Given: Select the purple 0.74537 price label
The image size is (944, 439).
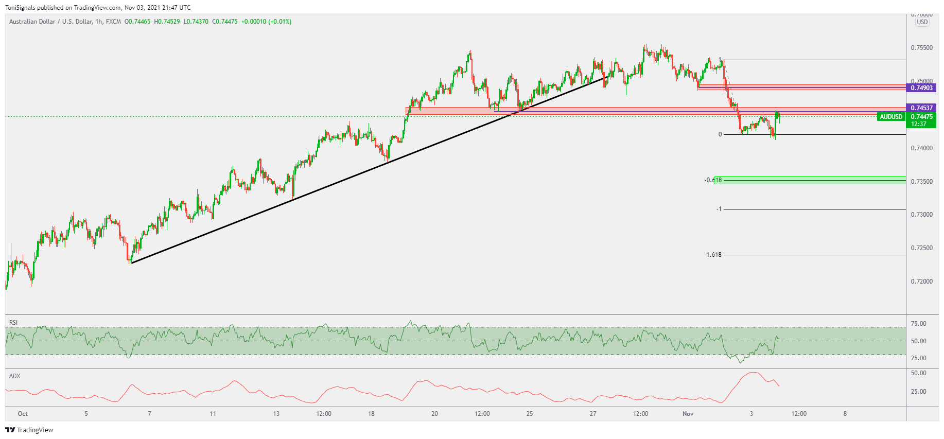Looking at the screenshot, I should click(921, 108).
